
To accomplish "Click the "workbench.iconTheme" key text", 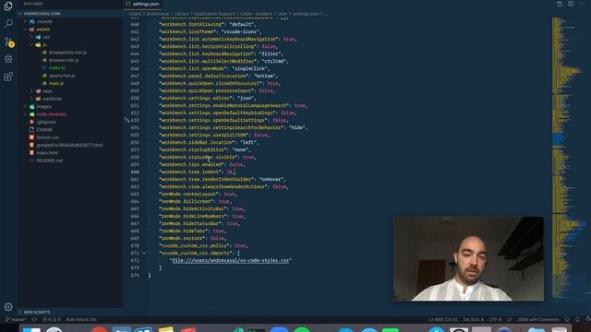I will [x=187, y=31].
